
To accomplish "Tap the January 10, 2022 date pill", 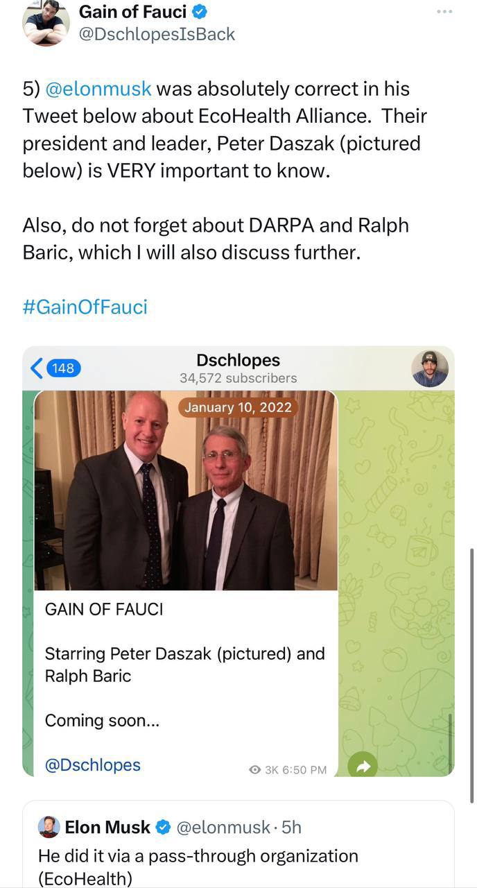I will (x=238, y=407).
